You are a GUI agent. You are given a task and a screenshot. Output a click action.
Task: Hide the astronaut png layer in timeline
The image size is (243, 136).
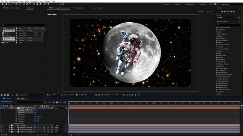(2, 128)
